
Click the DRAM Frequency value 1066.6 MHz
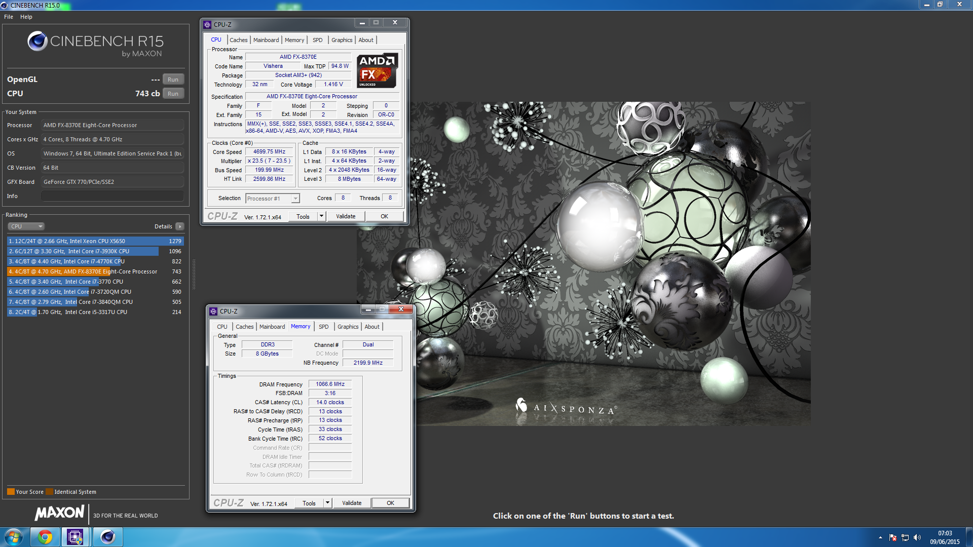[330, 384]
